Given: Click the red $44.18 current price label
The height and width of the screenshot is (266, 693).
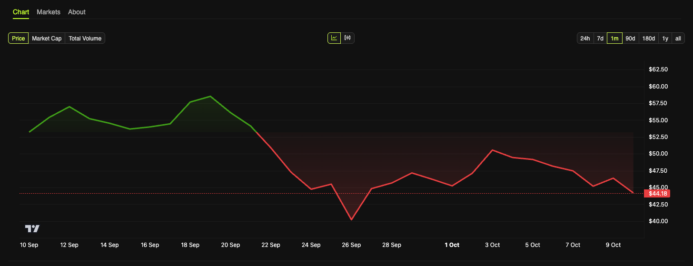Looking at the screenshot, I should (x=657, y=193).
